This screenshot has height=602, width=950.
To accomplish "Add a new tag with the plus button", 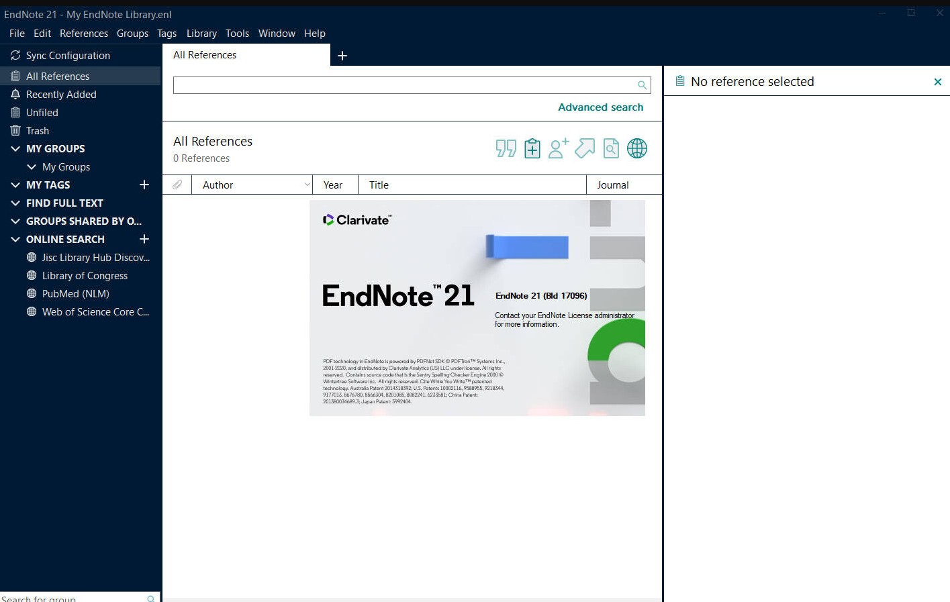I will 144,185.
